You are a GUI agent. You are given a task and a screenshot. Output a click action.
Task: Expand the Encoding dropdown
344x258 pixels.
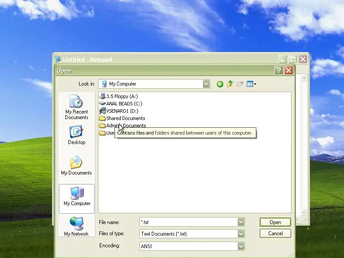click(241, 246)
